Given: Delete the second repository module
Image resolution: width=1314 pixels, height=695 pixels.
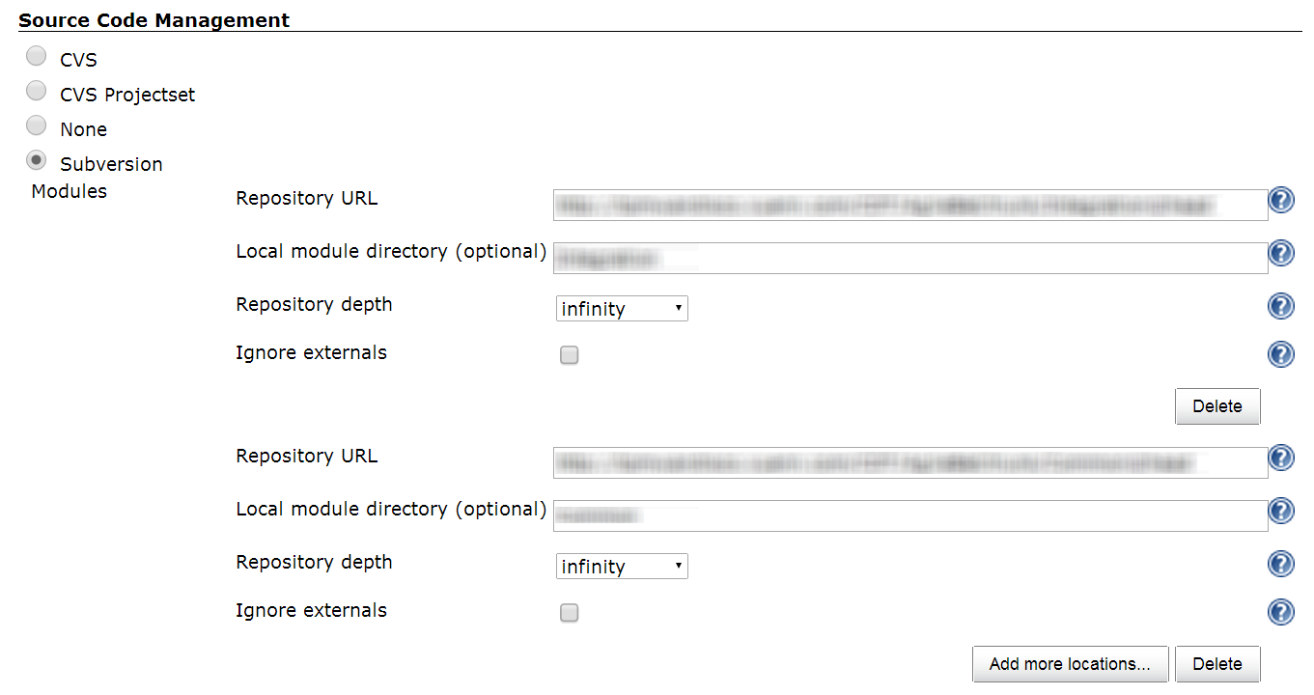Looking at the screenshot, I should click(x=1216, y=664).
